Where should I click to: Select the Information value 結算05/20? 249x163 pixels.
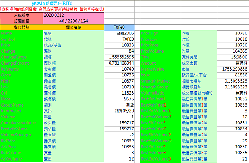[120, 111]
